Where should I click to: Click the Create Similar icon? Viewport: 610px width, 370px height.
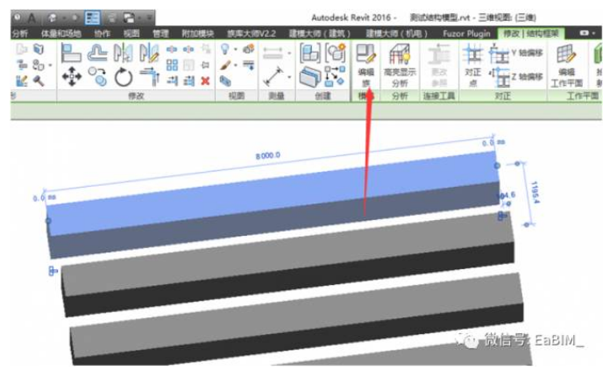point(335,76)
